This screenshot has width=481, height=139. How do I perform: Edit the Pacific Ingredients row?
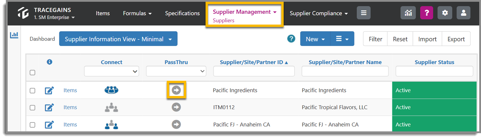click(x=49, y=90)
